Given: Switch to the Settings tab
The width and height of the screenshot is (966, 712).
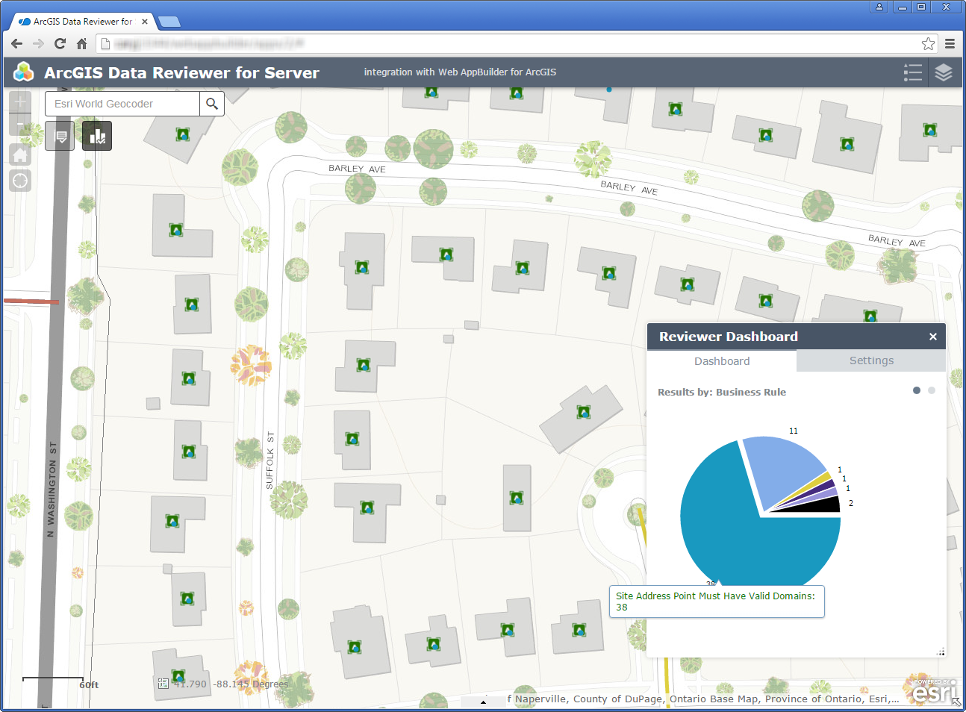Looking at the screenshot, I should pyautogui.click(x=871, y=360).
